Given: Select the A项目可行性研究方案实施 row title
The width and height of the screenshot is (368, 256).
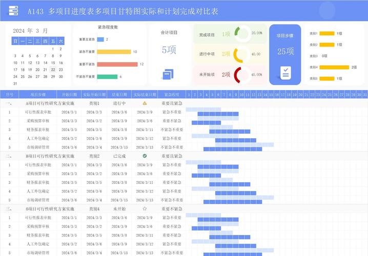Looking at the screenshot, I should (x=50, y=103).
